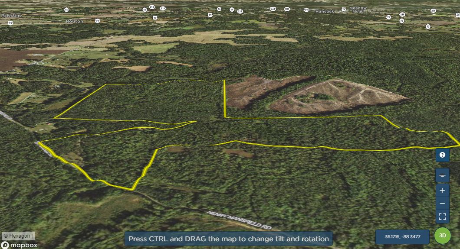The height and width of the screenshot is (249, 460).
Task: Reset map bearing with the compass button
Action: (442, 176)
